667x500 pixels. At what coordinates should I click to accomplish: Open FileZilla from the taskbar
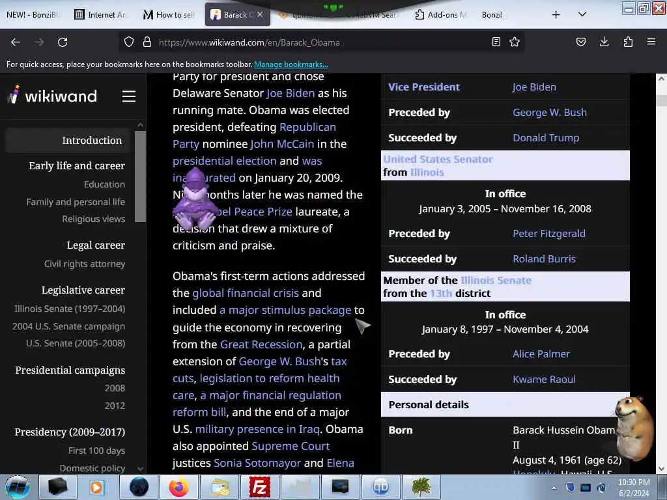coord(259,487)
